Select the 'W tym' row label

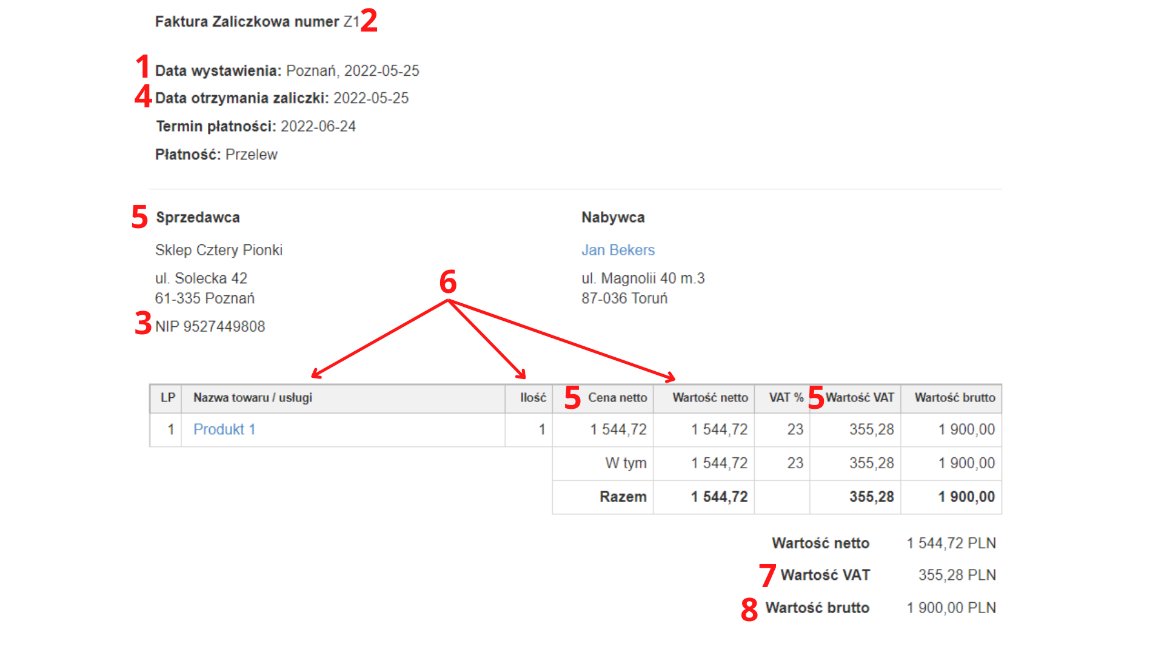pyautogui.click(x=626, y=463)
